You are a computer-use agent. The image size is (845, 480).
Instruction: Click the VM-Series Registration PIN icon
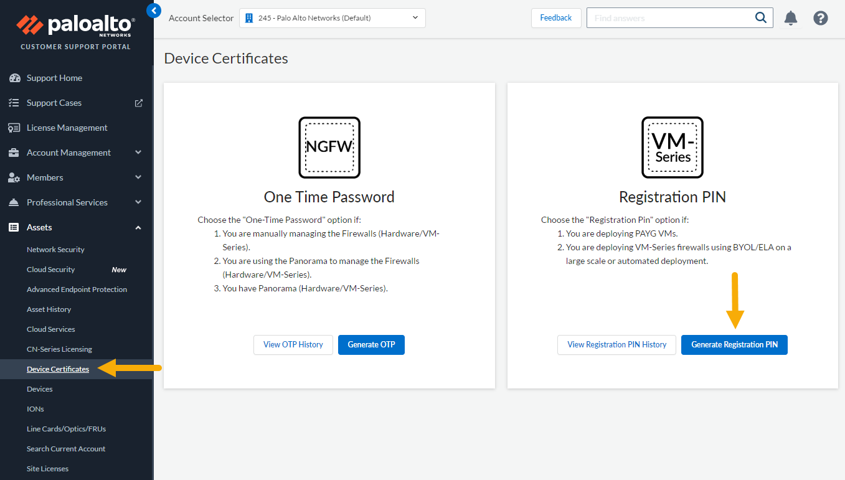tap(673, 148)
